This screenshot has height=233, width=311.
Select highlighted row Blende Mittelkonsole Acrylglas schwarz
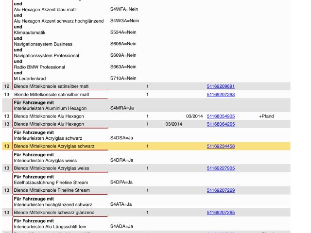54,146
